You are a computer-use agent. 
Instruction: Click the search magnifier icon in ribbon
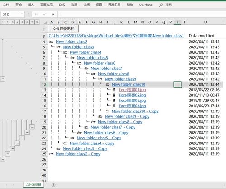click(161, 5)
